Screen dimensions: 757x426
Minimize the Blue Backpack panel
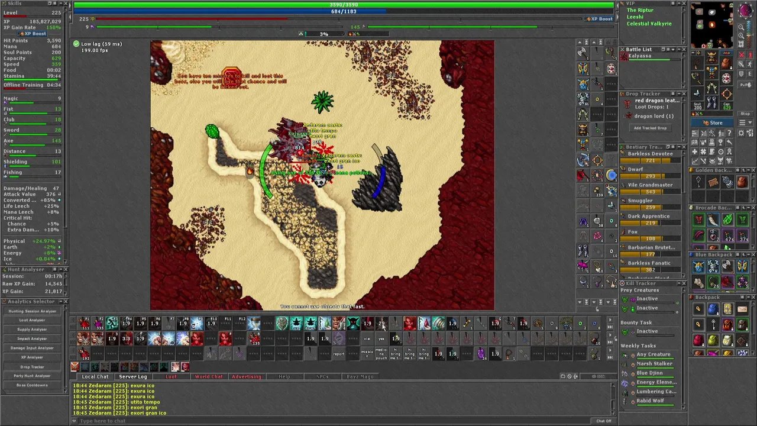[x=748, y=254]
